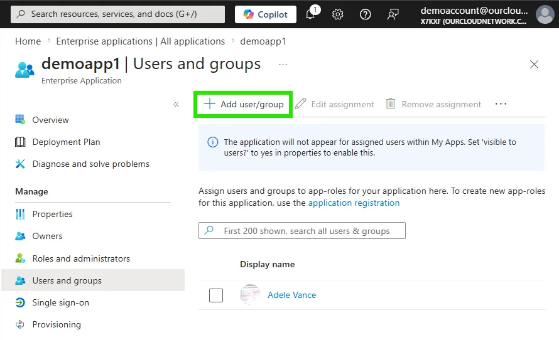Screen dimensions: 559x340
Task: Go to the Home breadcrumb
Action: pos(28,41)
